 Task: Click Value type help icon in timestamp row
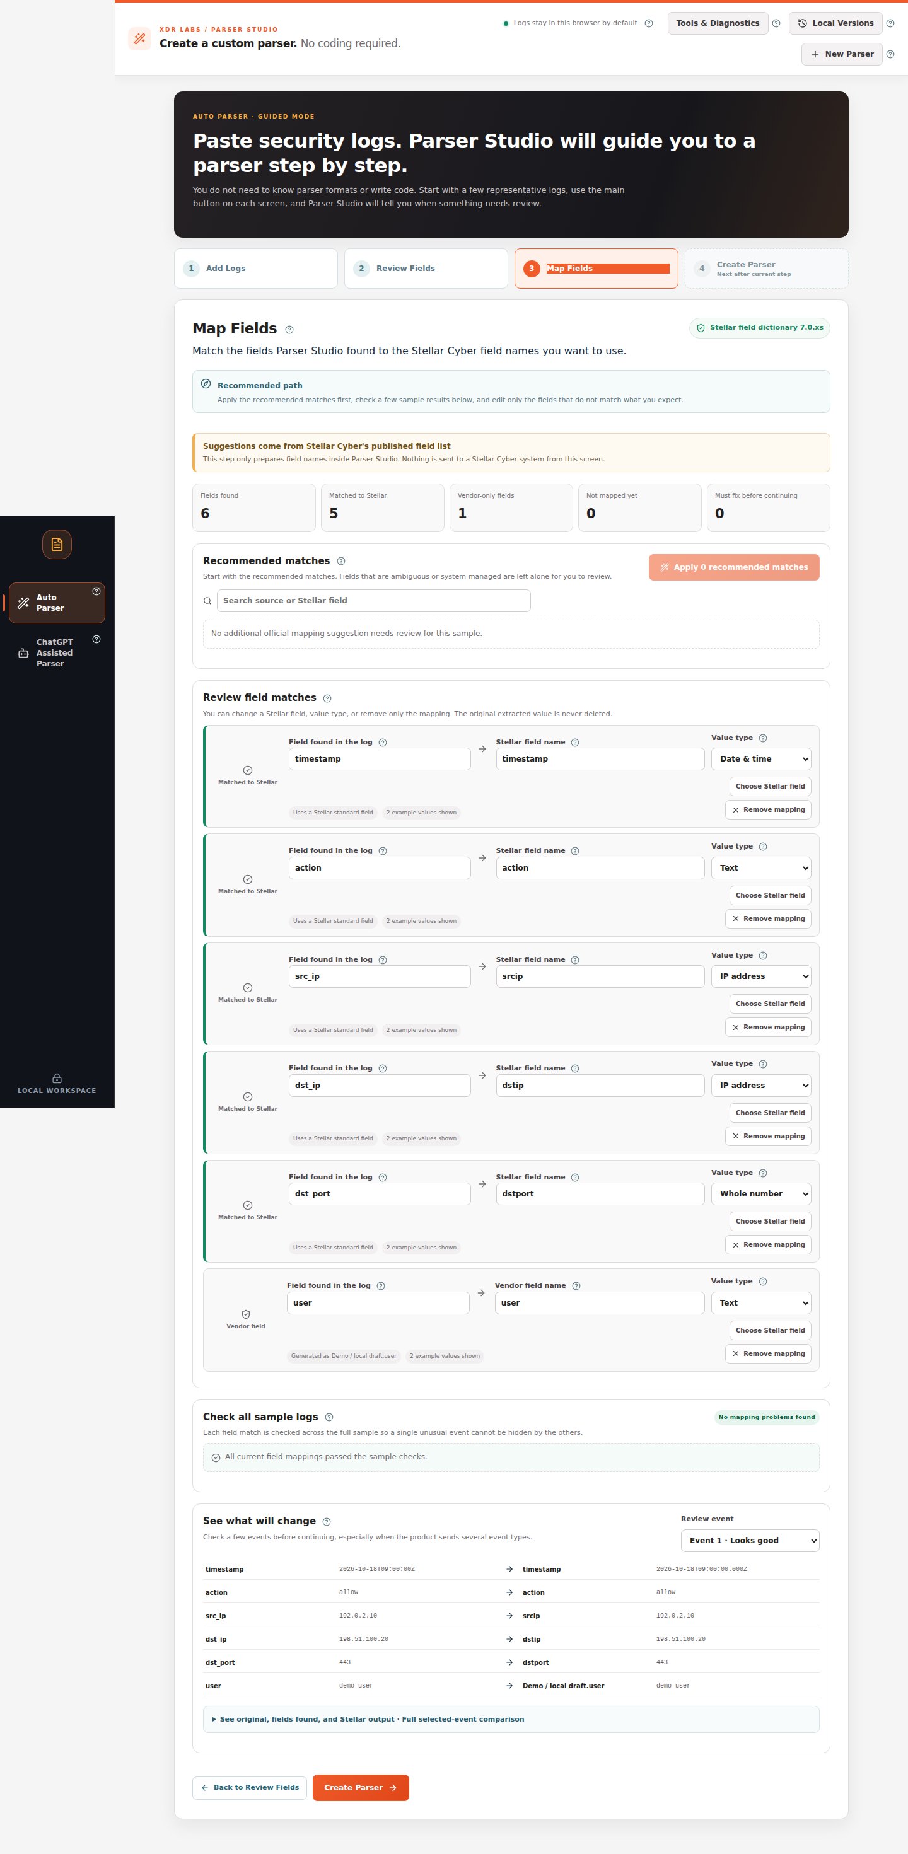coord(763,738)
